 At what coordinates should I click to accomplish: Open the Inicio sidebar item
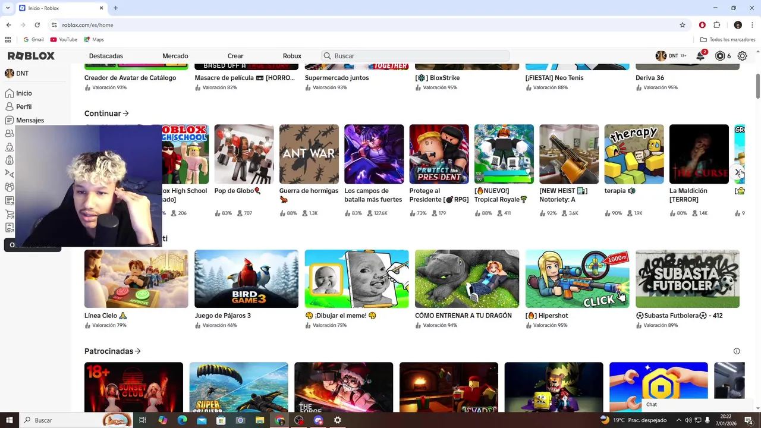point(18,93)
